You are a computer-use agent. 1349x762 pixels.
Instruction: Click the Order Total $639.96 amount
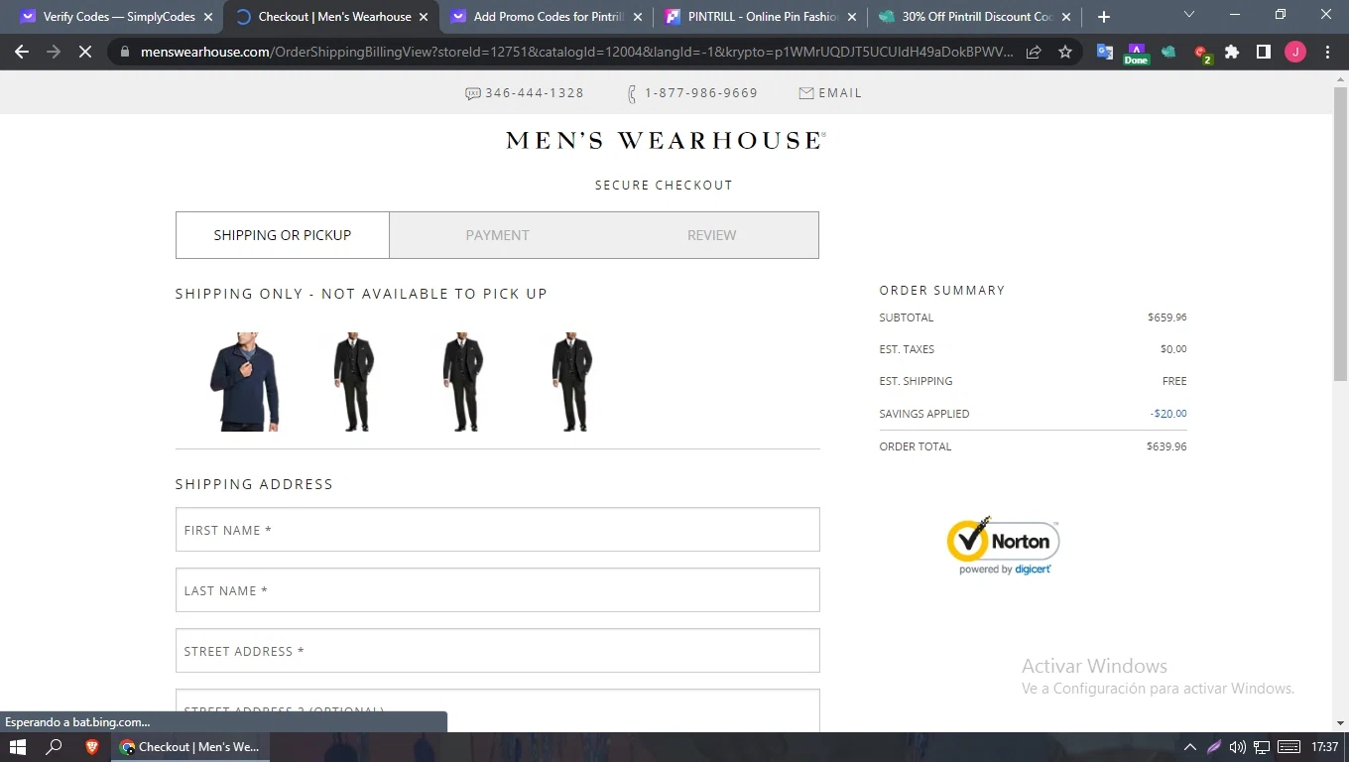pos(1166,446)
